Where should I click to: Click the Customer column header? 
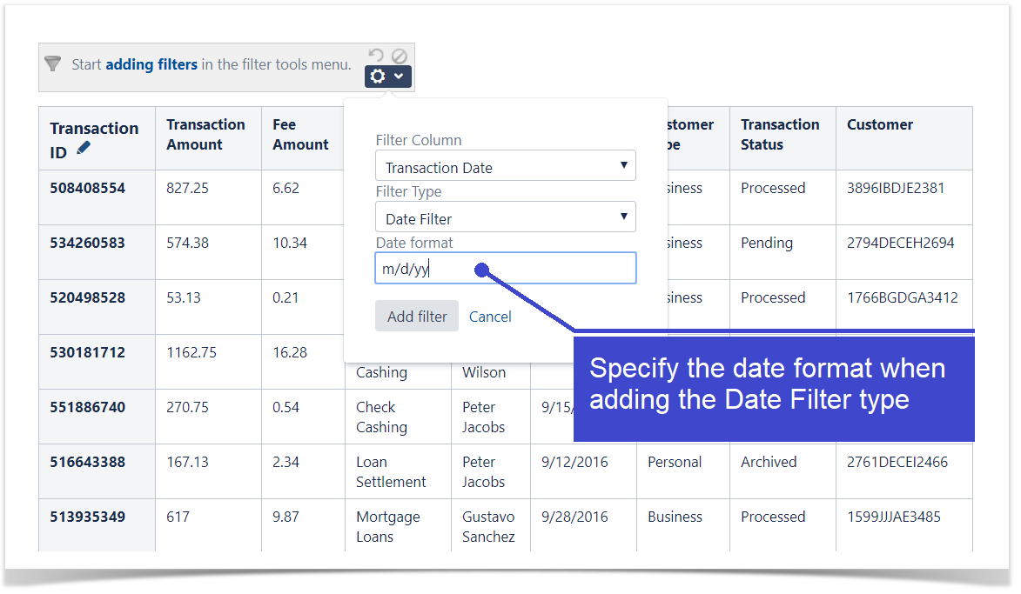[880, 124]
